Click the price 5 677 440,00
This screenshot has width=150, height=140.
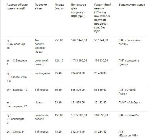[79, 40]
